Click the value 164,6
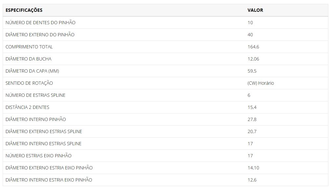334x191 pixels. (x=253, y=47)
